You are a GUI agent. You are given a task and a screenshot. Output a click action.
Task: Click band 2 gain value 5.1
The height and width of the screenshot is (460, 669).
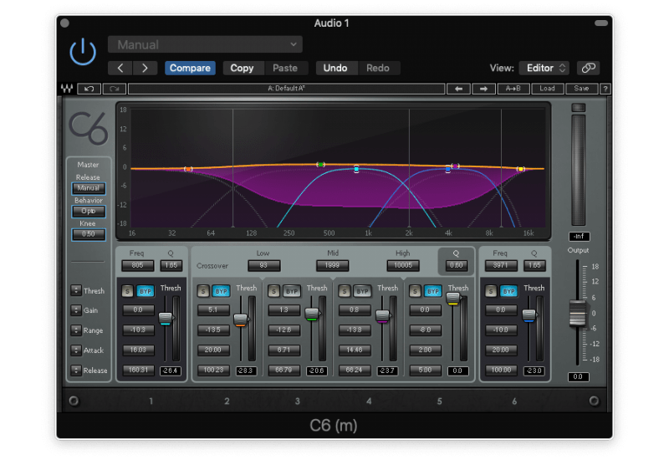213,310
